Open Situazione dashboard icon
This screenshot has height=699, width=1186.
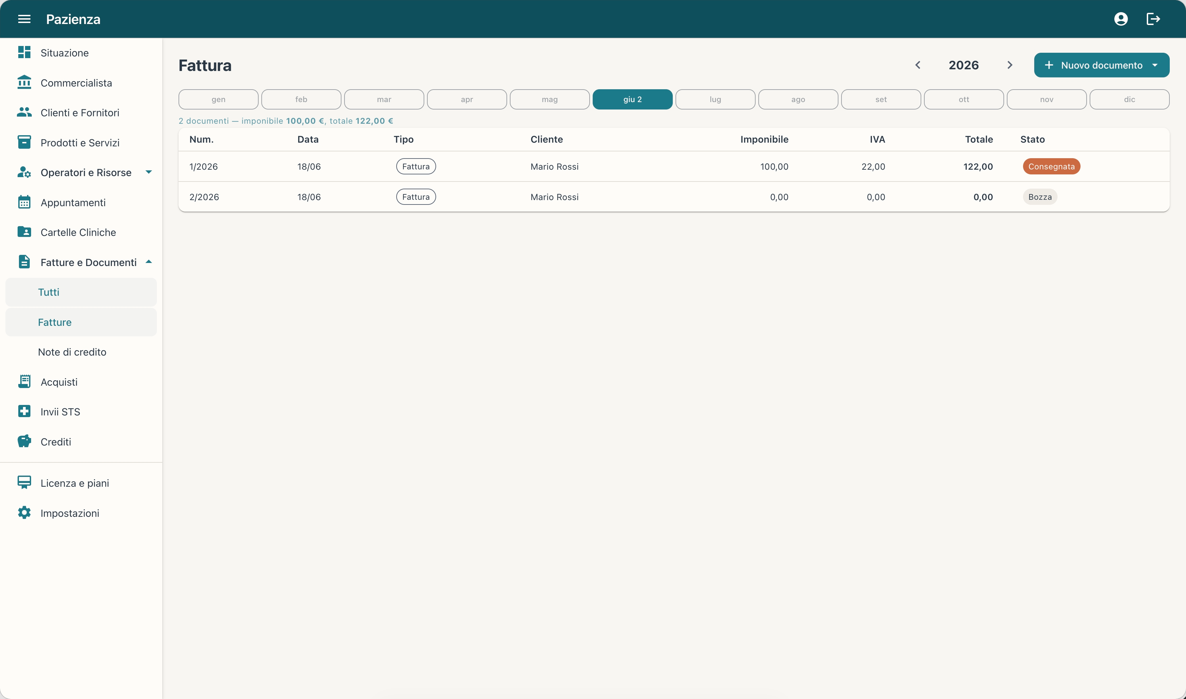point(24,52)
